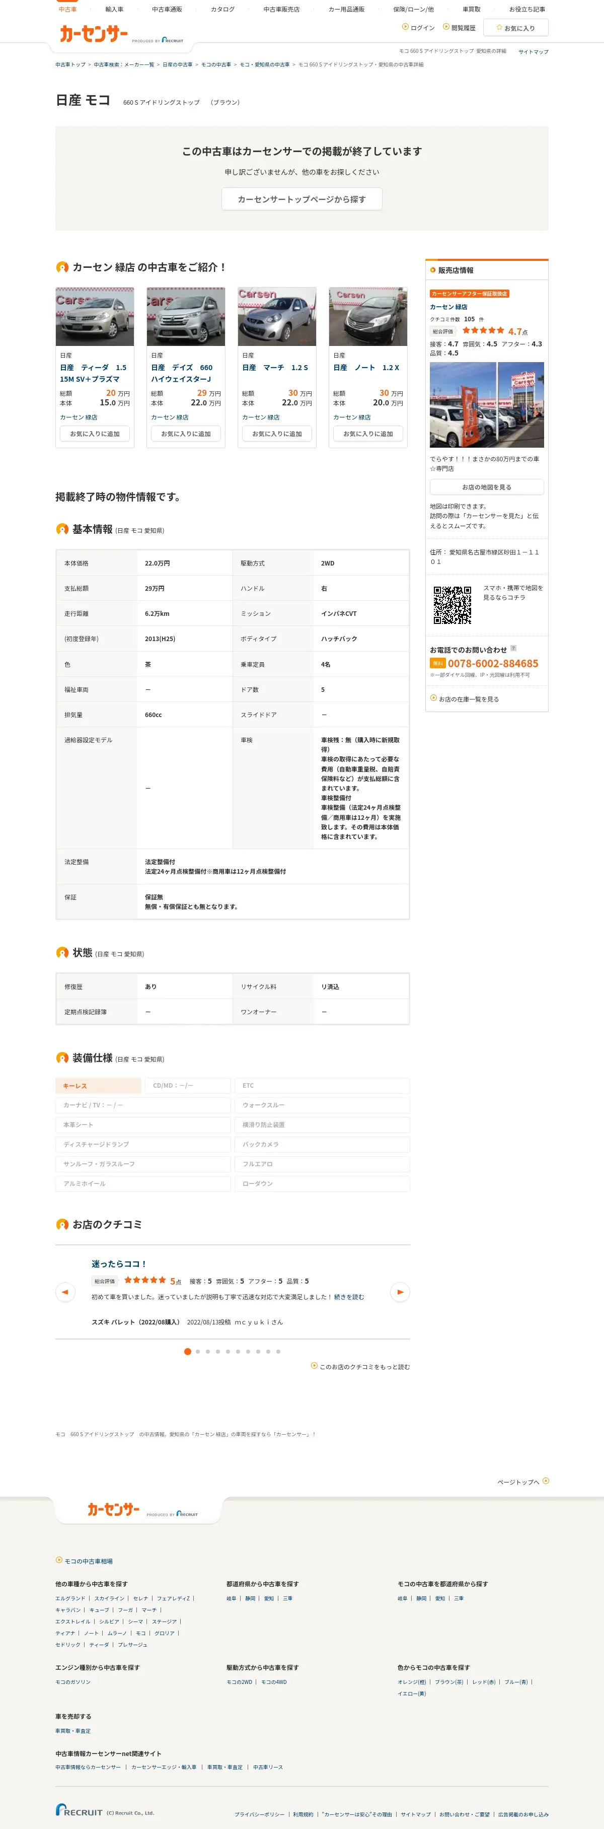Open the 中古車販売店 tab
This screenshot has width=604, height=1829.
point(281,9)
